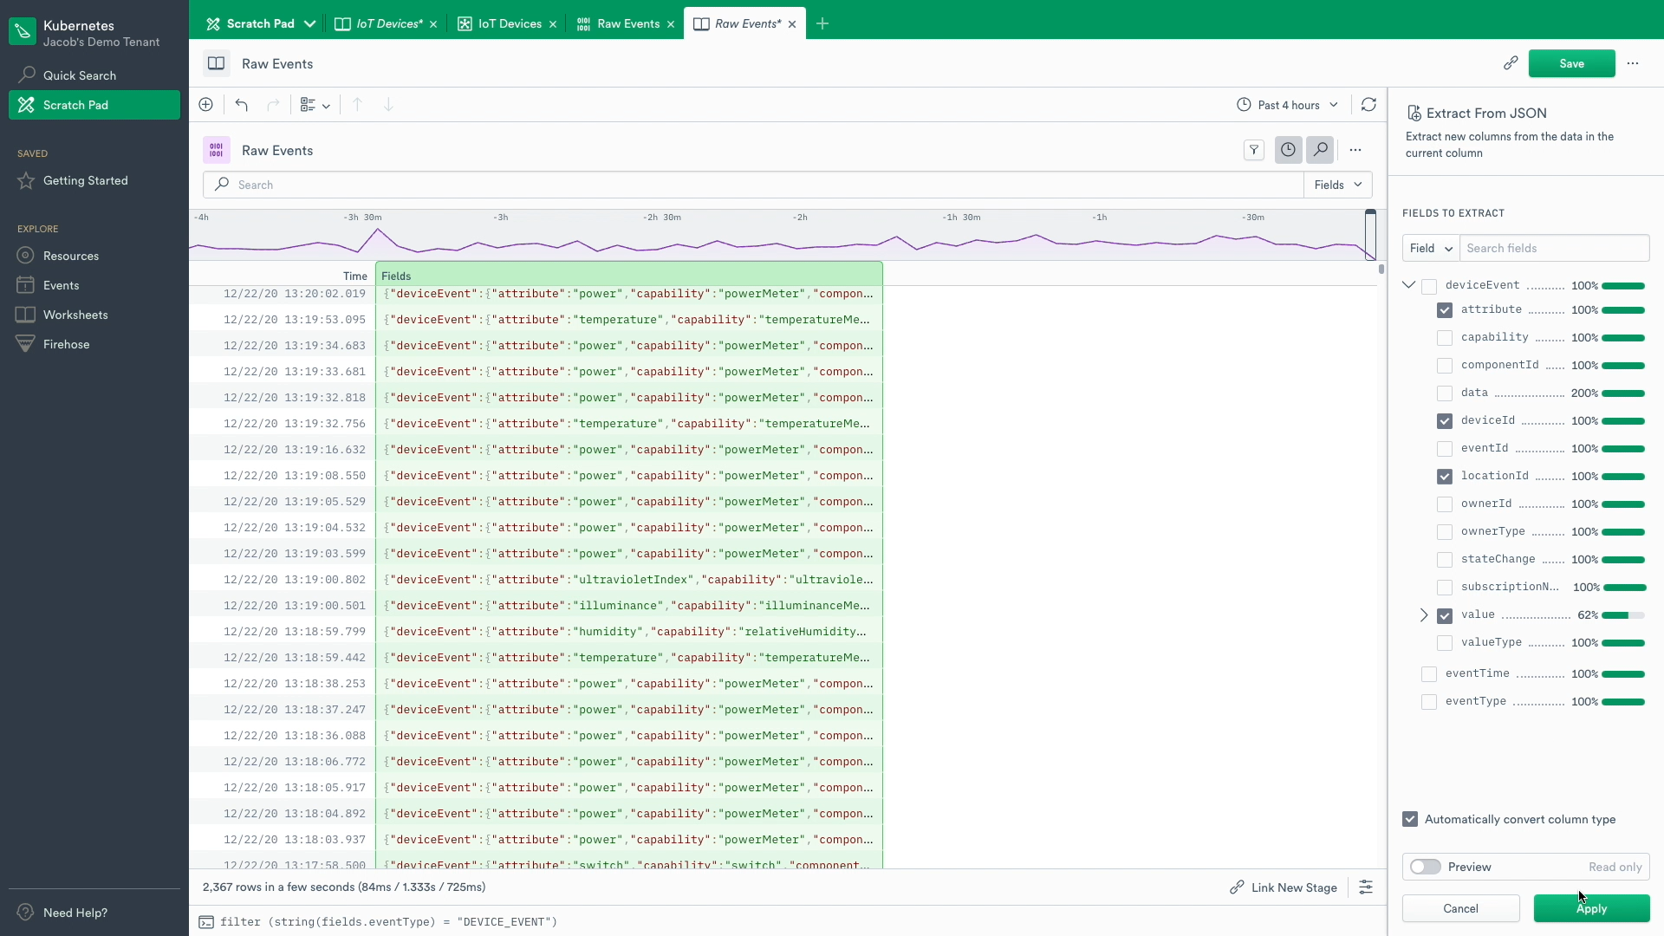The image size is (1664, 936).
Task: Click the data 200% coverage bar
Action: [1623, 393]
